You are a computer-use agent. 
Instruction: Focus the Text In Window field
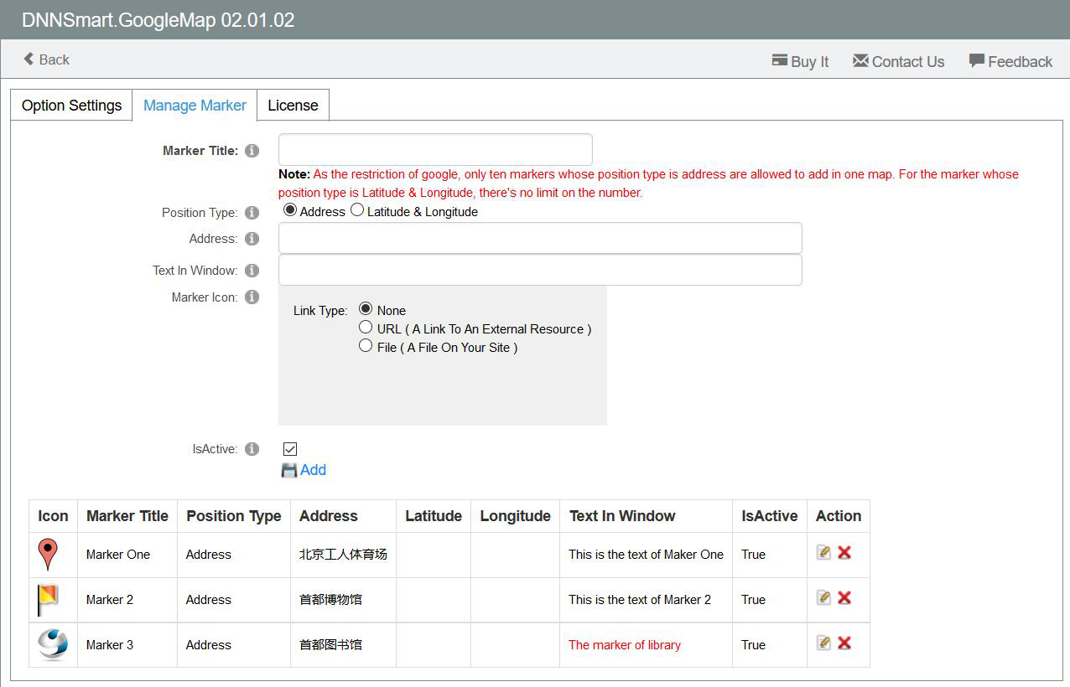pos(540,270)
